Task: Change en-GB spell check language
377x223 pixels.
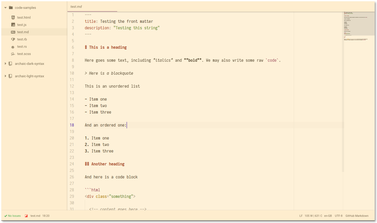Action: [x=328, y=216]
